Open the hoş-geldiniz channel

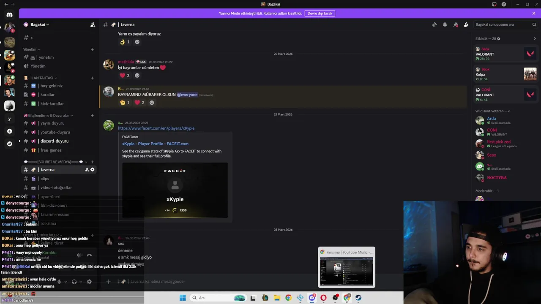click(x=59, y=86)
